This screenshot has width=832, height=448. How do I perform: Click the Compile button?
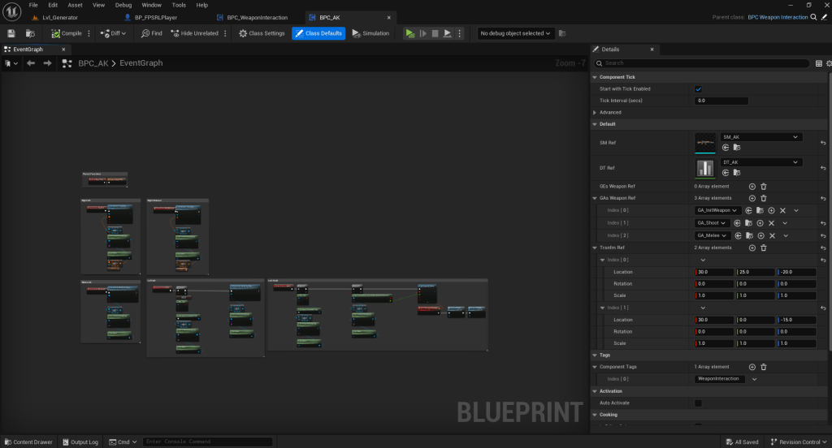point(67,33)
